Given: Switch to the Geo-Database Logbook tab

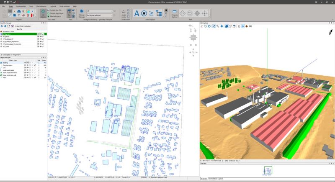Looking at the screenshot, I should coord(216,179).
